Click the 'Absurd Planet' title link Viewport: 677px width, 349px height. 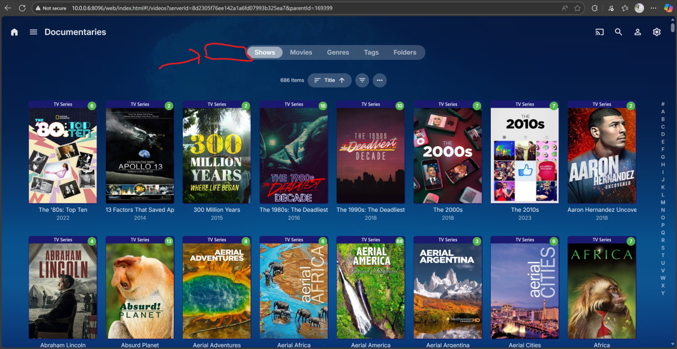140,345
